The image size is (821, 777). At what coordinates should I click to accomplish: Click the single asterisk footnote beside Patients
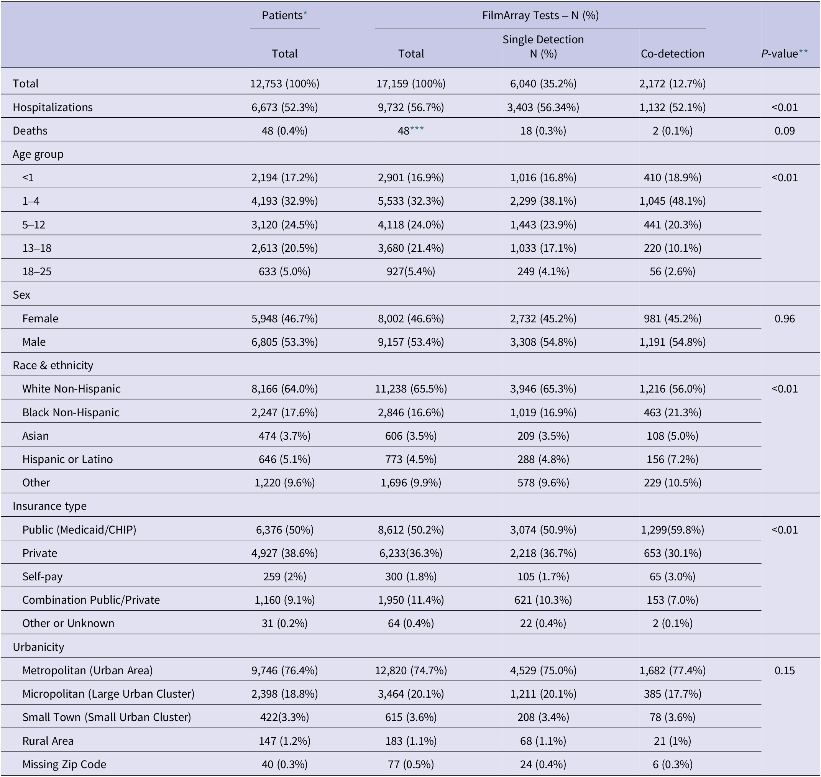tap(305, 14)
